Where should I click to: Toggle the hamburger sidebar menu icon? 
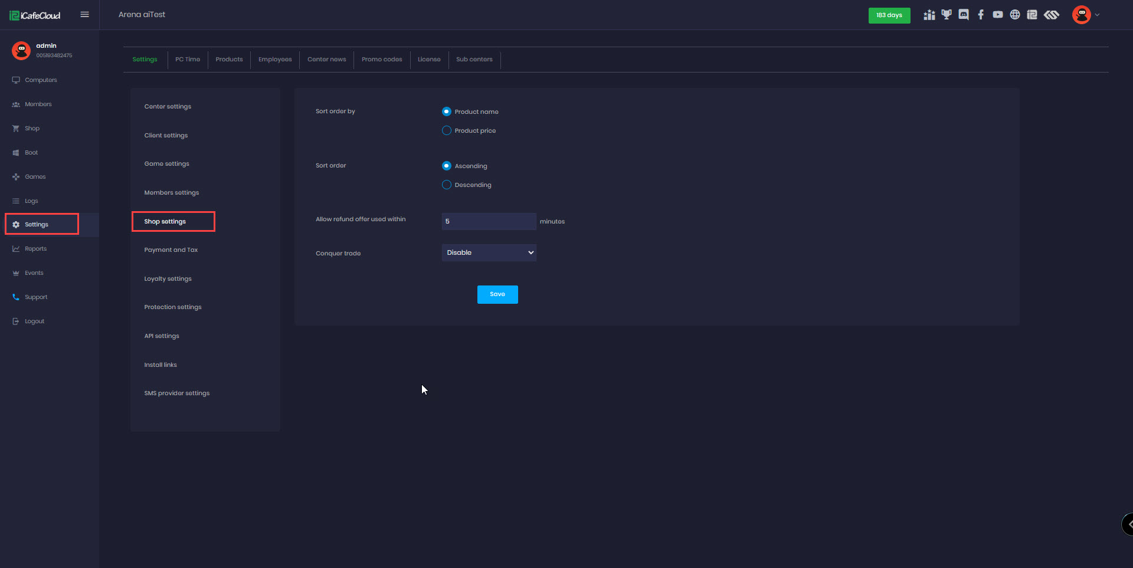[84, 15]
